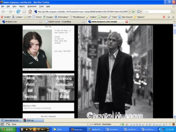Click the Firefox icon at status bar end
This screenshot has width=176, height=132.
pyautogui.click(x=173, y=124)
